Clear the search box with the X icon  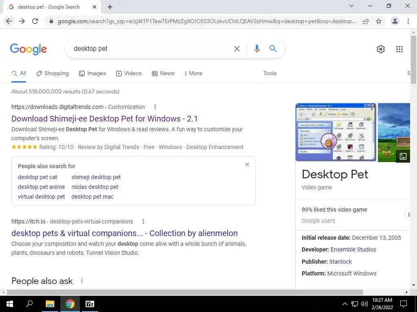click(237, 49)
